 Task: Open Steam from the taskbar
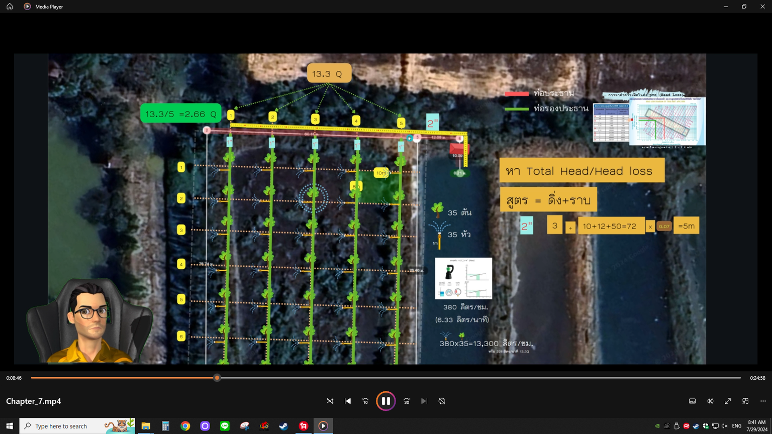point(283,426)
